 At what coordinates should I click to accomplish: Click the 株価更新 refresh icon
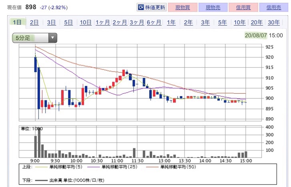(141, 8)
